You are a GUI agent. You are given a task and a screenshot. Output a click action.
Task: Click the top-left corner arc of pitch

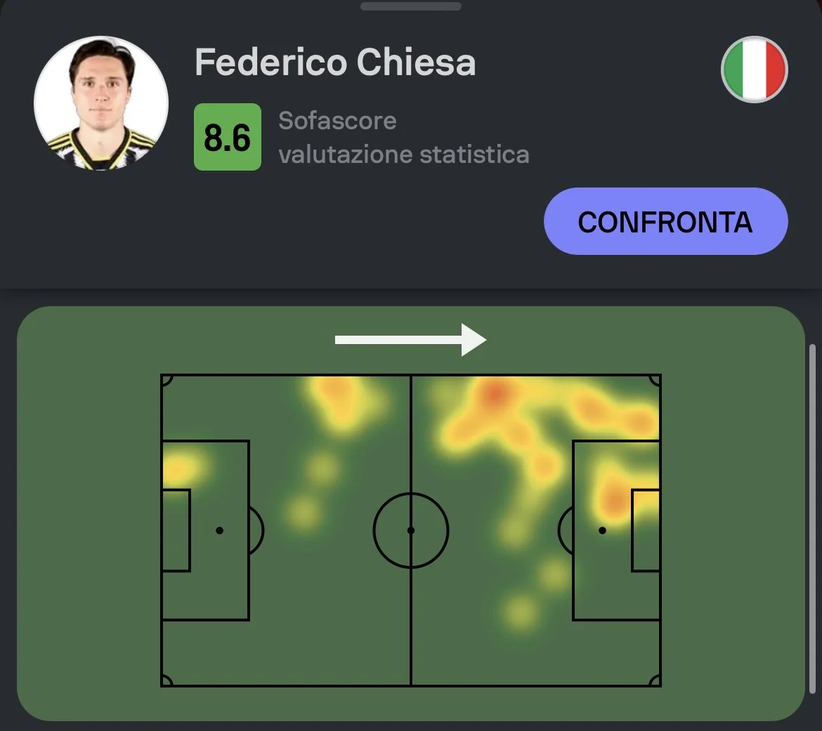point(165,379)
